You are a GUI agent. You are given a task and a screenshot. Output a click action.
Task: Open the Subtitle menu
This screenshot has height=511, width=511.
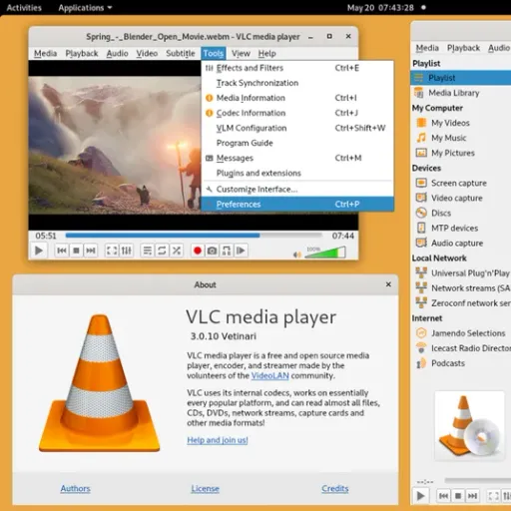point(181,53)
